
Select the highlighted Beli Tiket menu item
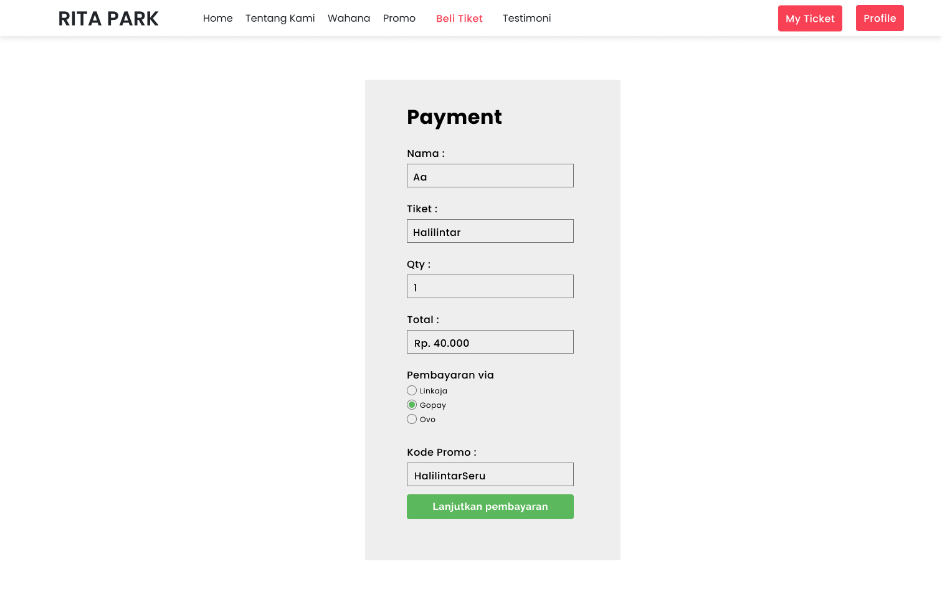[459, 18]
